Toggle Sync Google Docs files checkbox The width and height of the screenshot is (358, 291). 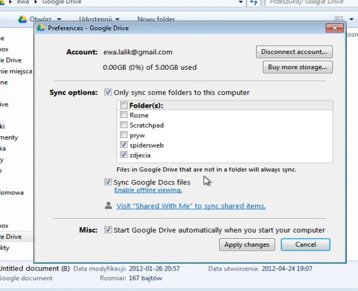coord(108,182)
